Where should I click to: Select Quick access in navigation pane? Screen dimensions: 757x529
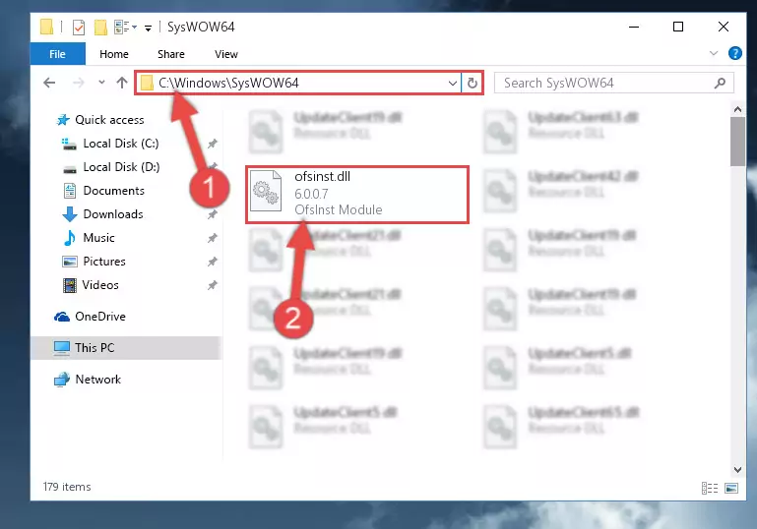tap(109, 120)
